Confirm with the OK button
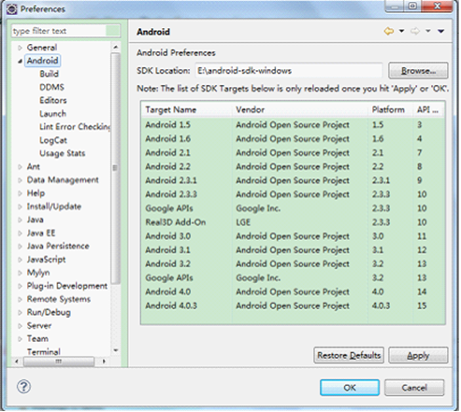 (x=350, y=388)
